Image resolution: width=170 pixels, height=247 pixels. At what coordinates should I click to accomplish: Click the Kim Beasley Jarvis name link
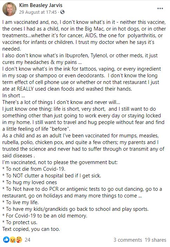(x=41, y=5)
